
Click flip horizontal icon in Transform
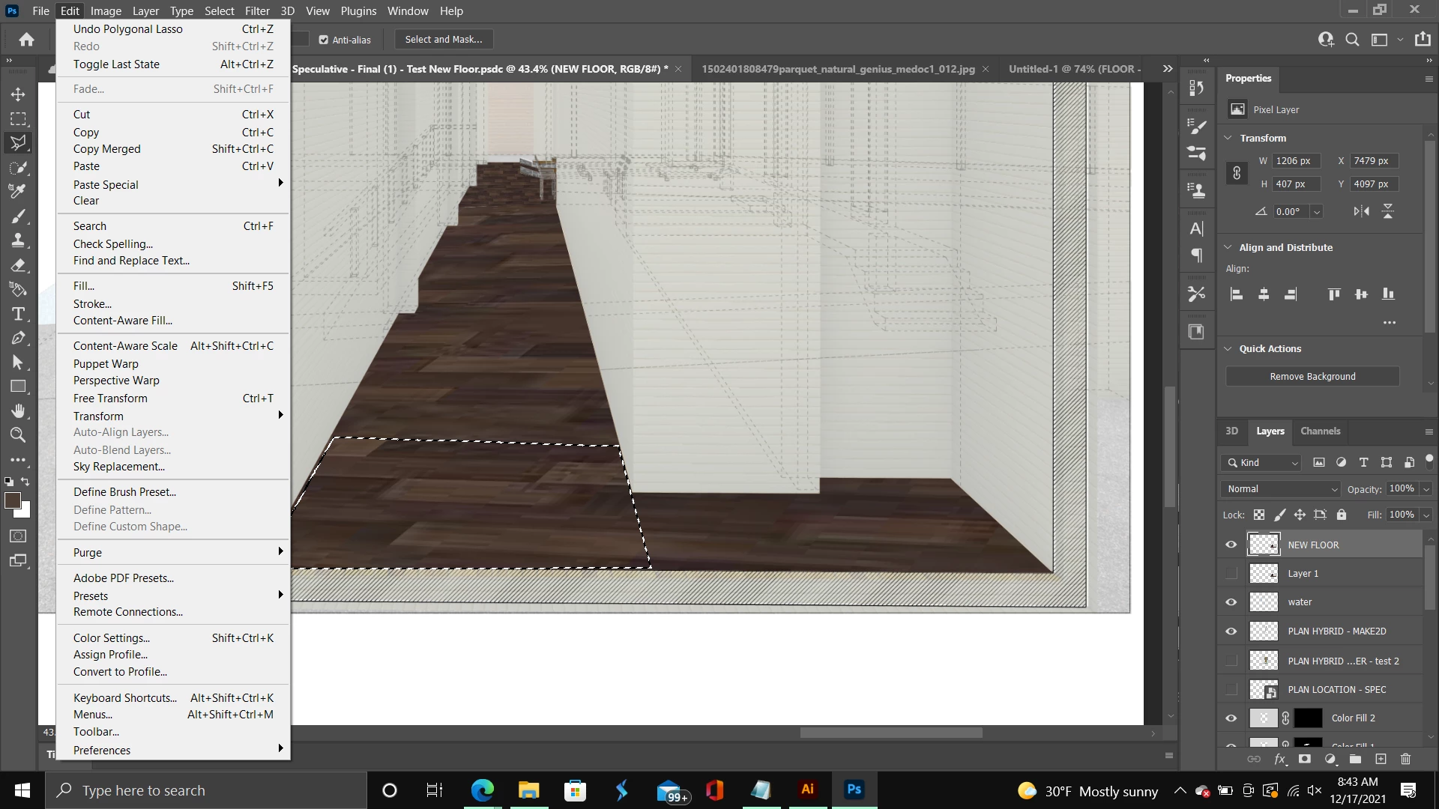(x=1361, y=211)
